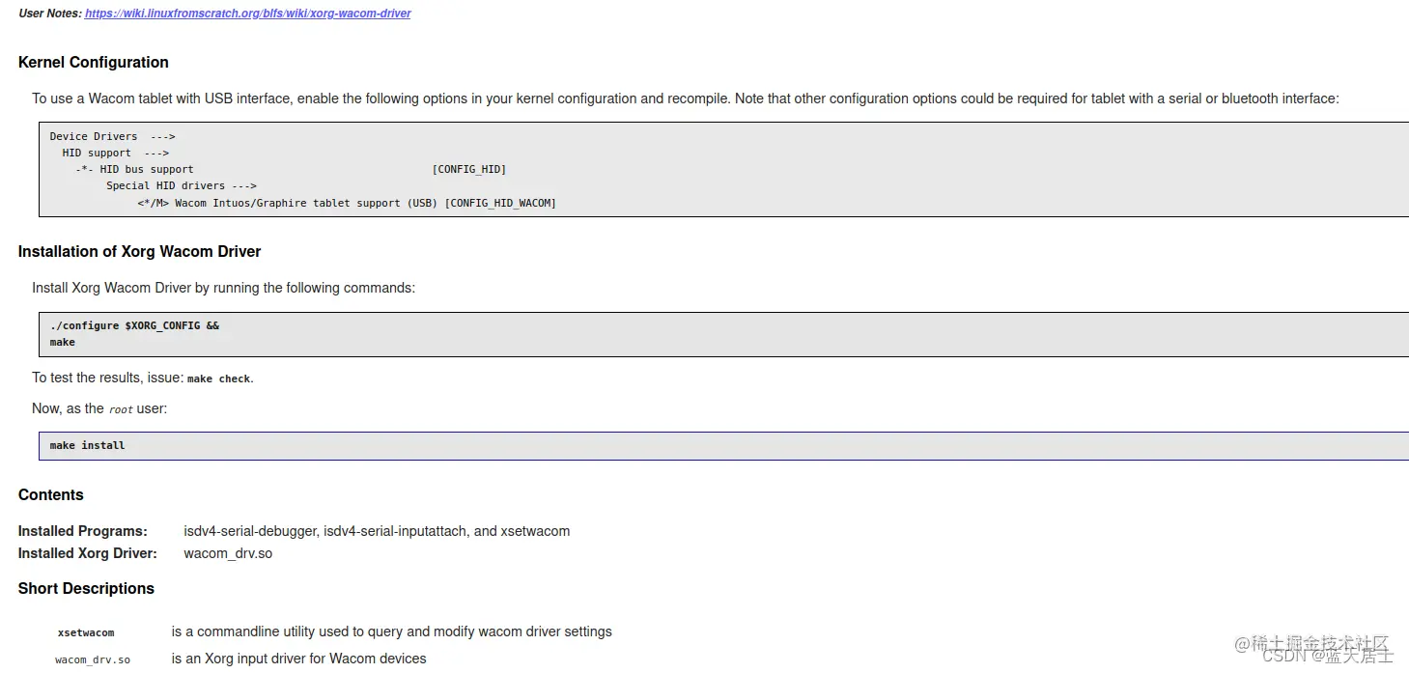Click 'is an Xorg input driver' description text

(x=299, y=659)
